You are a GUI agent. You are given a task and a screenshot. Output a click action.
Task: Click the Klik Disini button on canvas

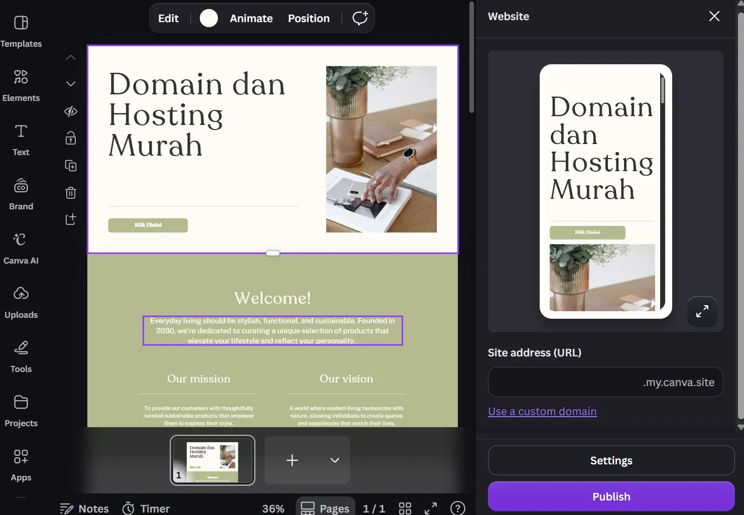tap(148, 225)
